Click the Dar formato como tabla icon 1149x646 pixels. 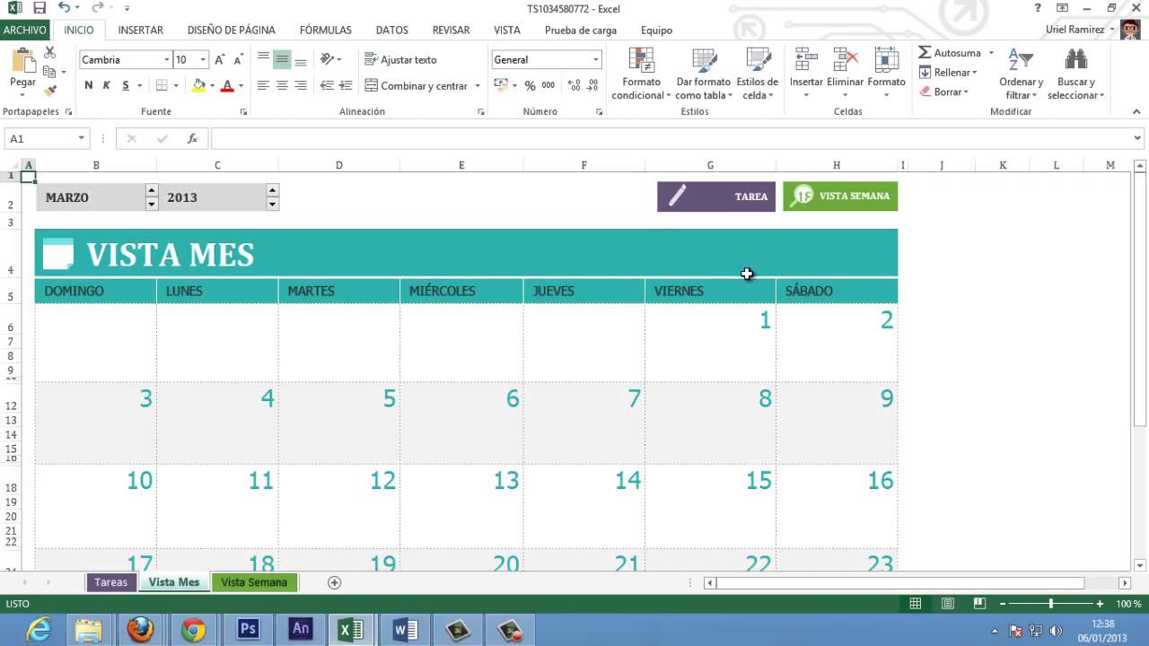point(704,61)
